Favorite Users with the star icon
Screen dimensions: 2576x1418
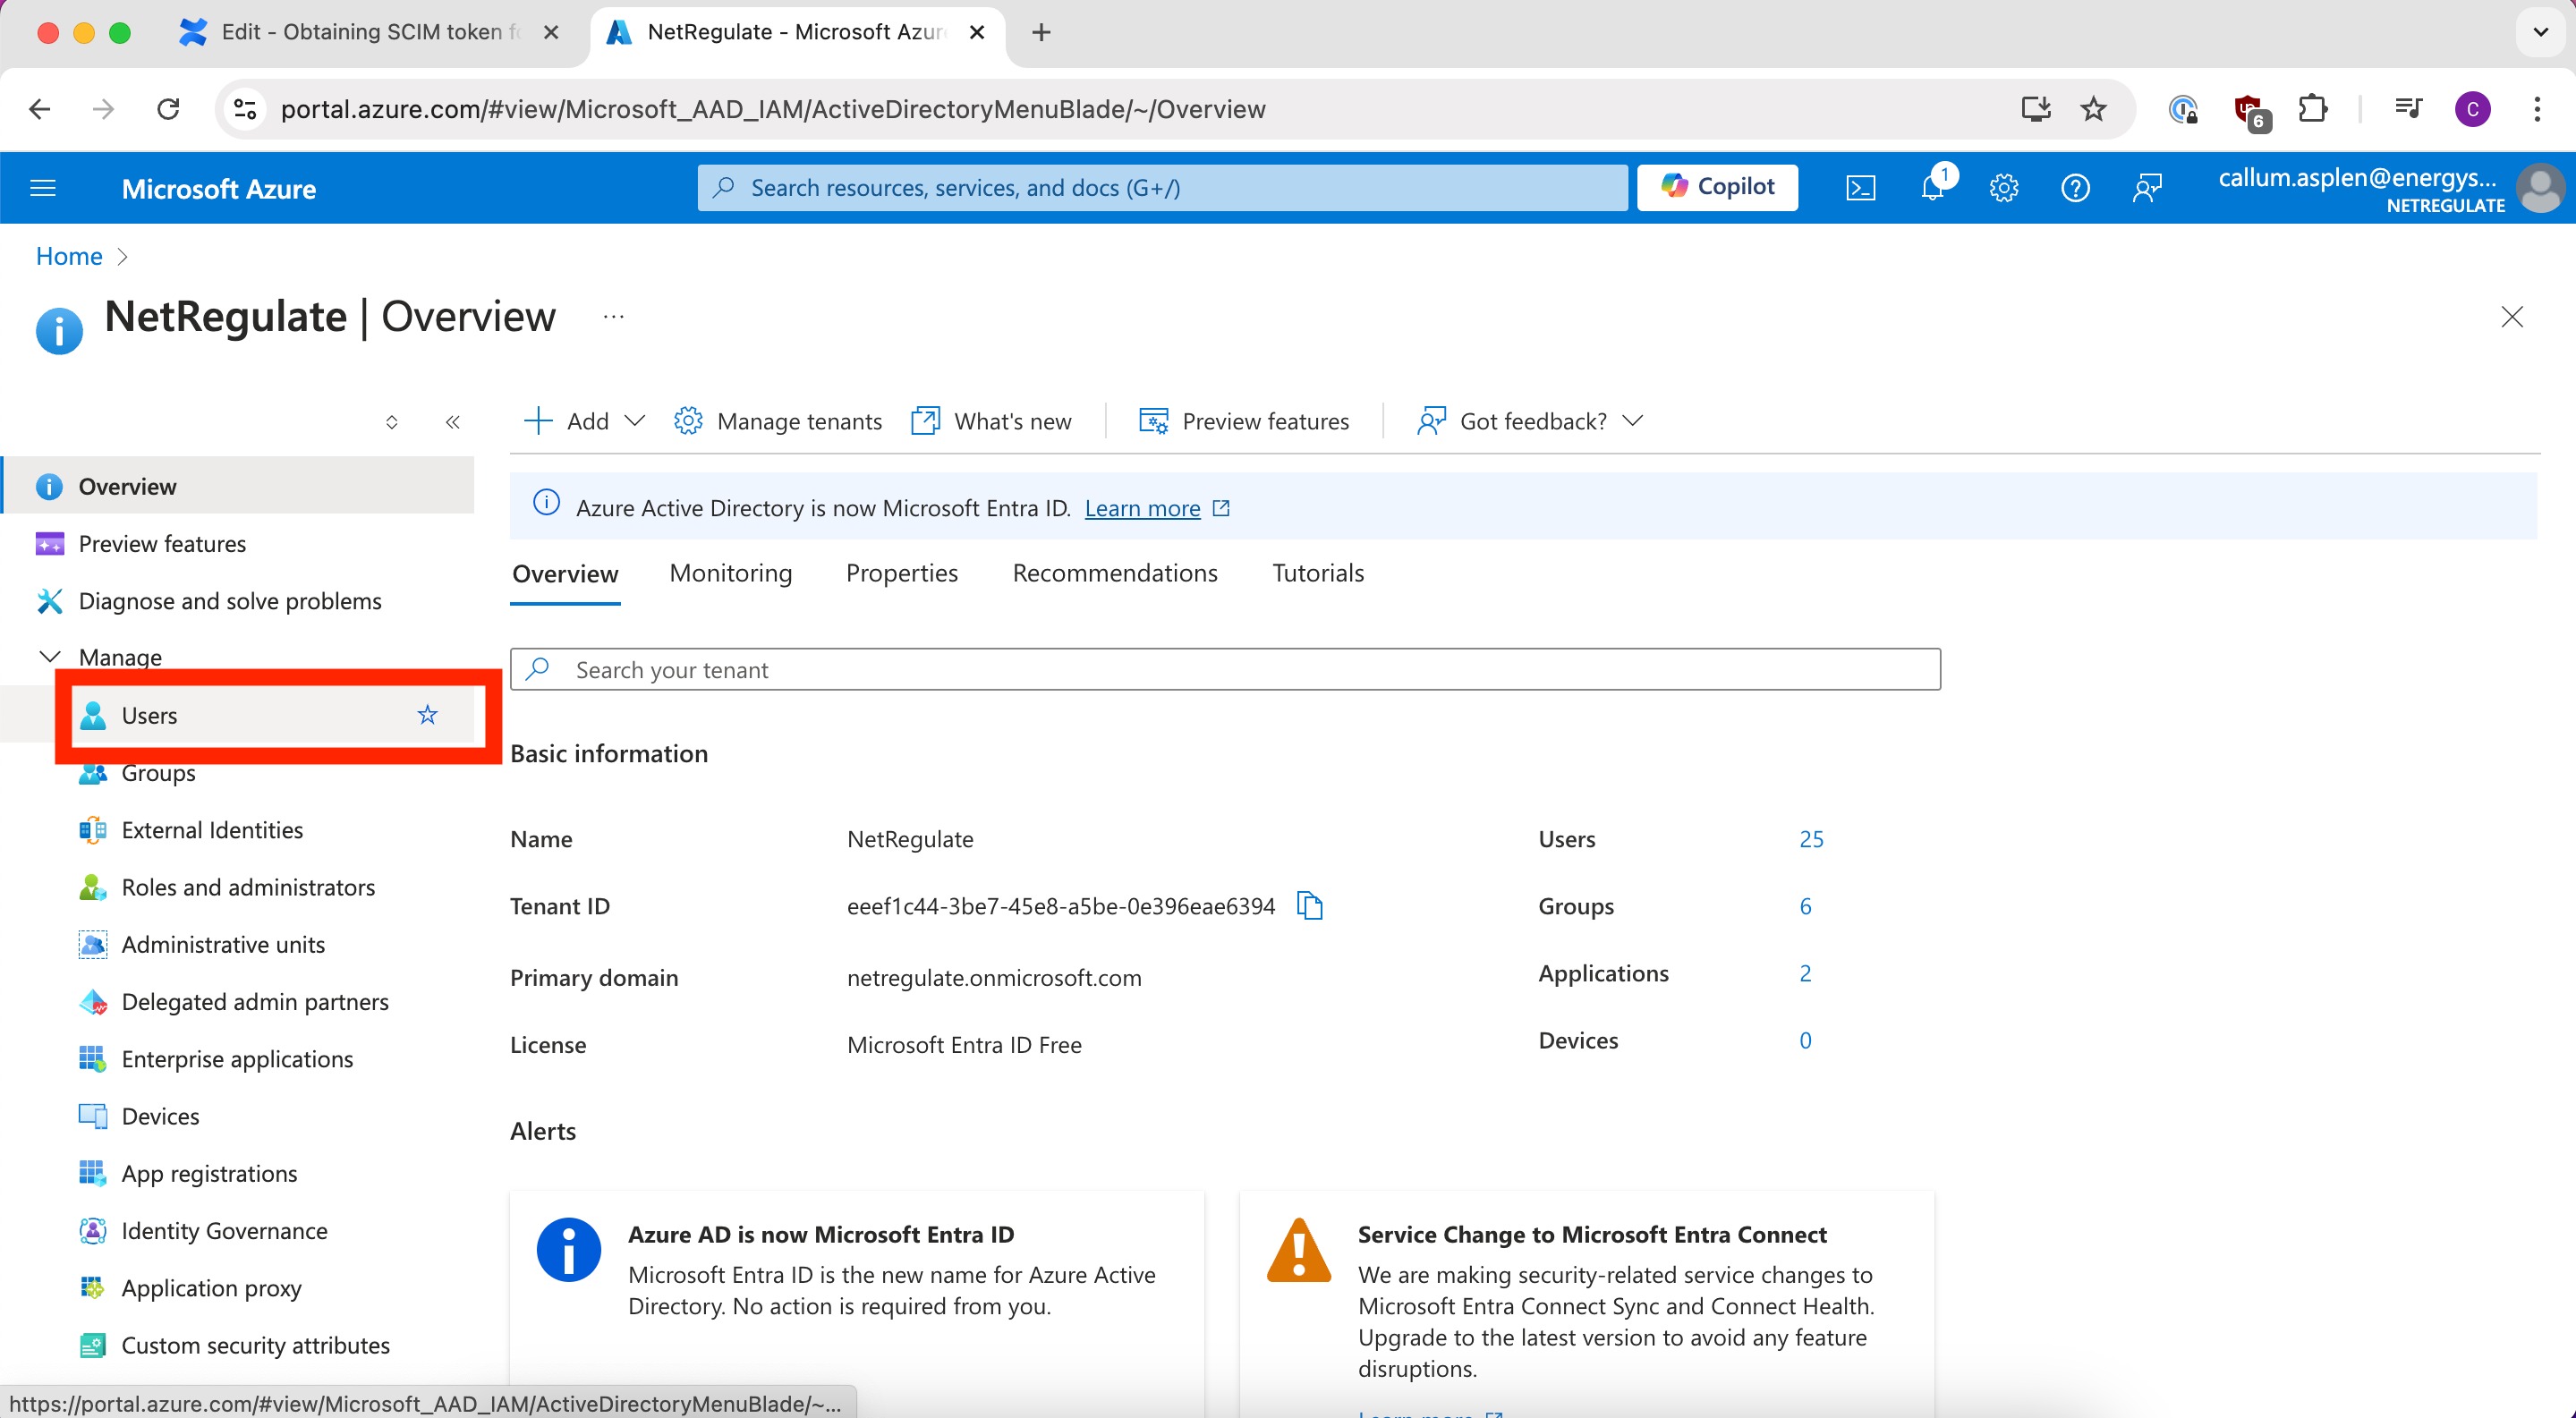(x=427, y=715)
